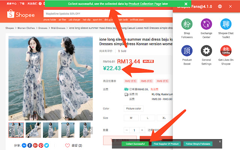The width and height of the screenshot is (240, 150).
Task: Increase quantity with plus button
Action: point(142,130)
